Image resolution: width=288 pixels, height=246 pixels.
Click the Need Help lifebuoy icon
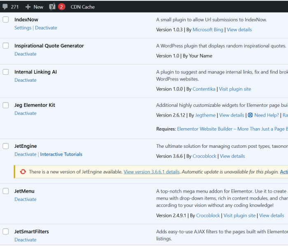(x=250, y=115)
